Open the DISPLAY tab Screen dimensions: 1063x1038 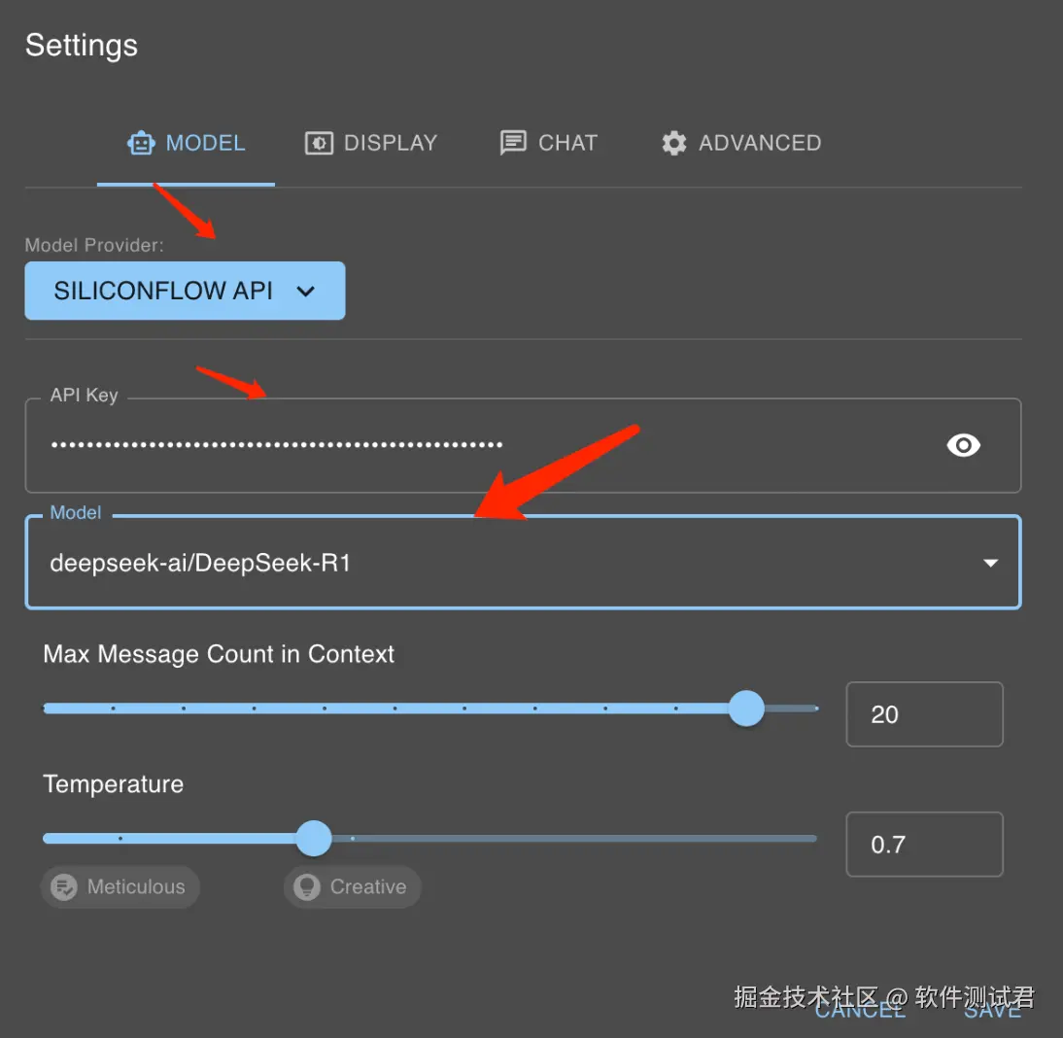coord(371,143)
